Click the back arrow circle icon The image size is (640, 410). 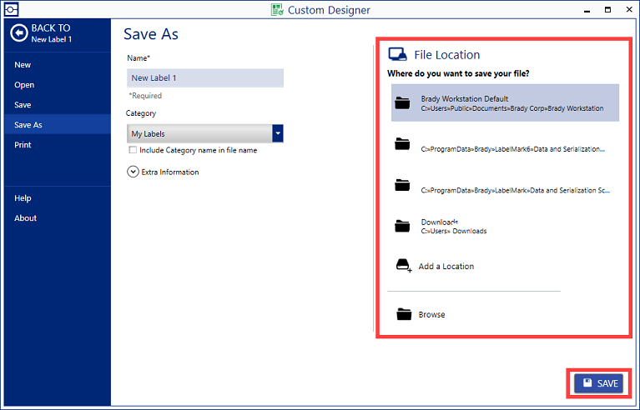19,33
